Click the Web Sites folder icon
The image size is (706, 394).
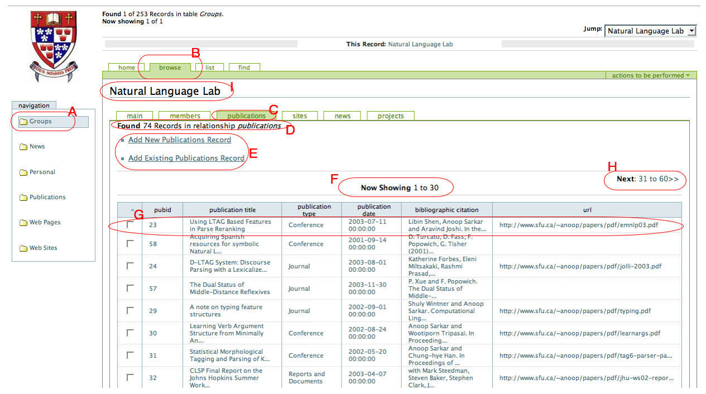(x=23, y=248)
